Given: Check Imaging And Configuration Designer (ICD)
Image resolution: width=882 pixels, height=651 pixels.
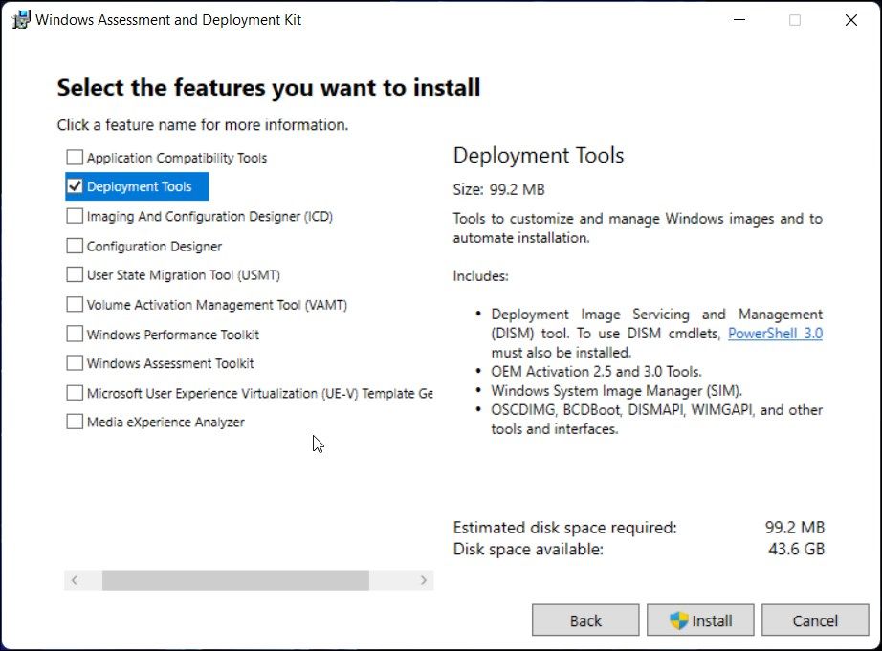Looking at the screenshot, I should (74, 215).
